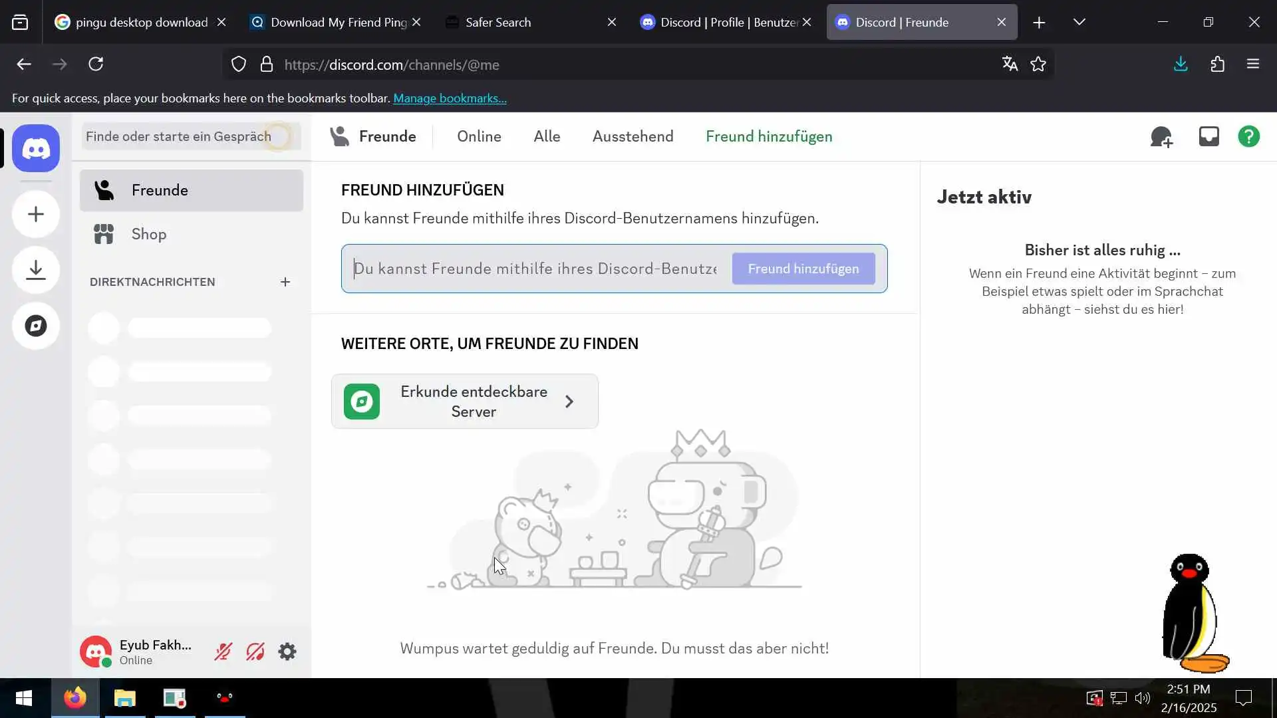Open New Group DM icon

point(1161,137)
